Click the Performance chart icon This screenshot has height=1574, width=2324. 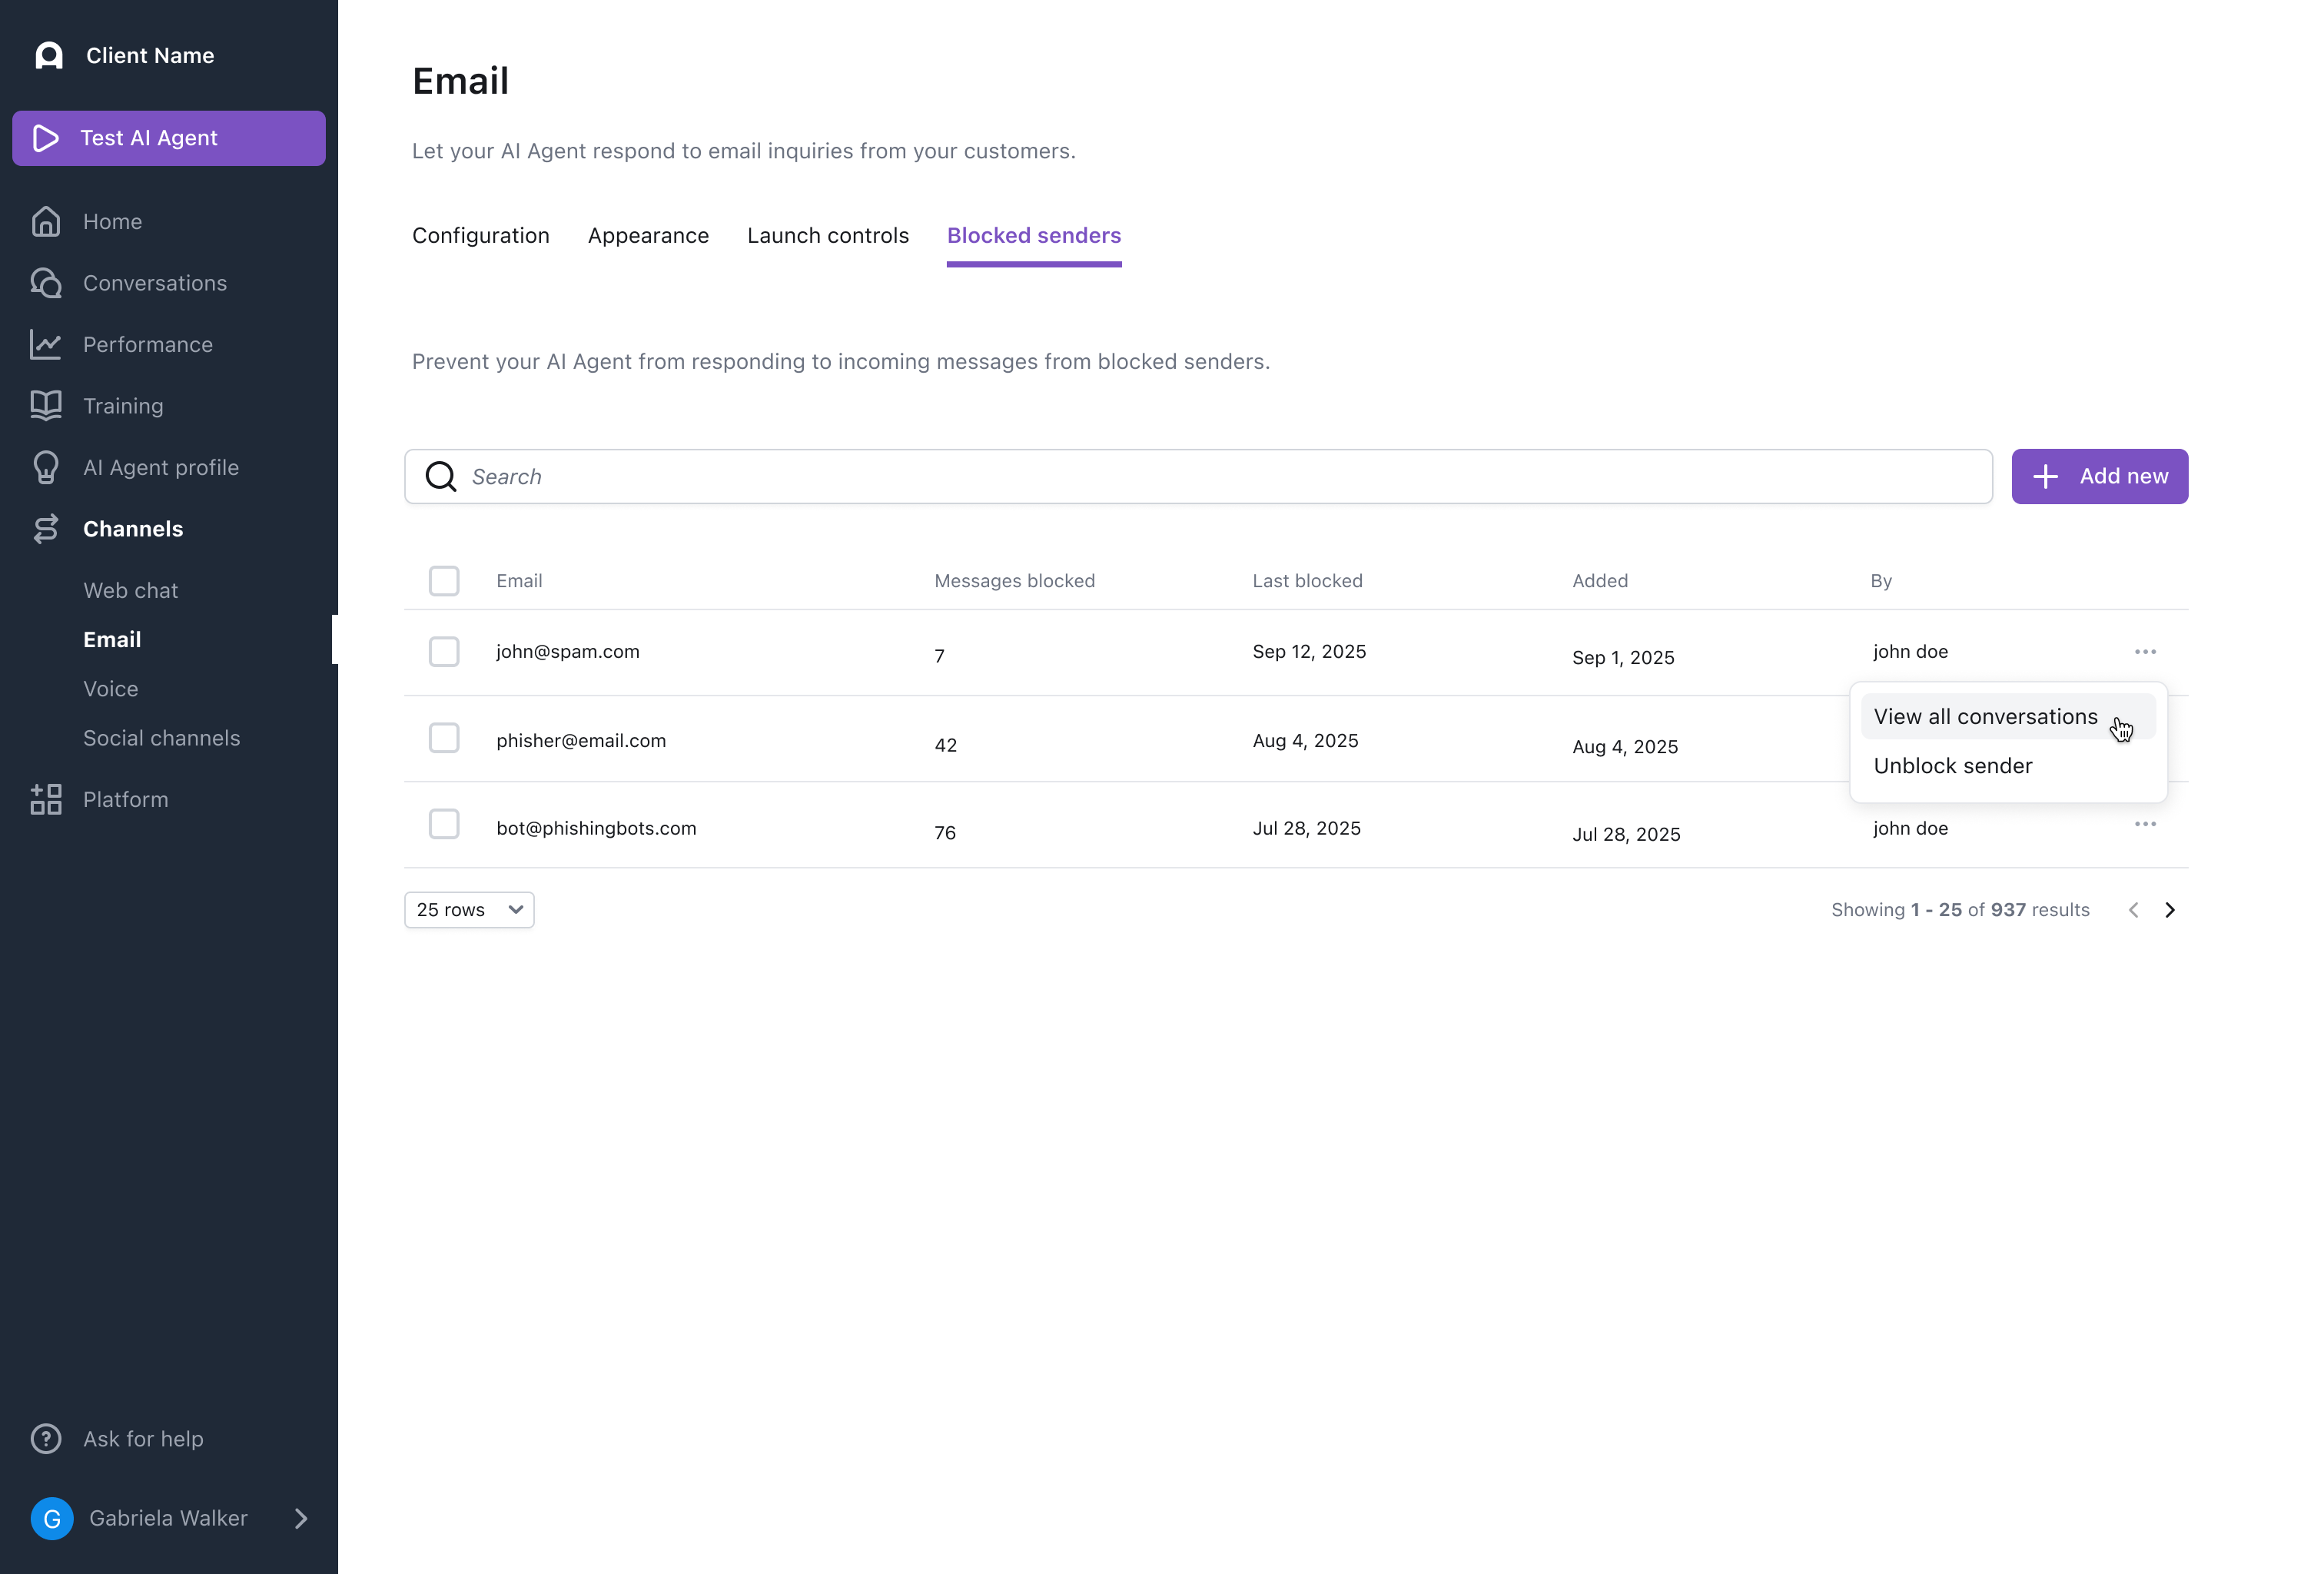click(46, 344)
